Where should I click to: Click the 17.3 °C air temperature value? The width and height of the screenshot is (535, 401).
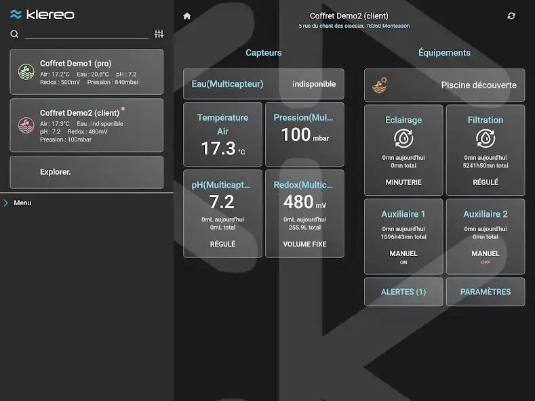click(x=223, y=148)
